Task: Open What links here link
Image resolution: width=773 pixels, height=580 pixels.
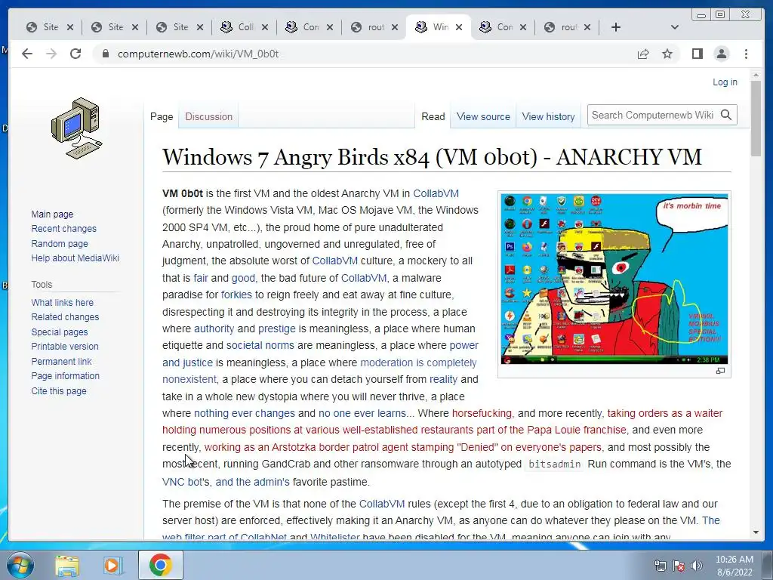Action: click(x=62, y=302)
